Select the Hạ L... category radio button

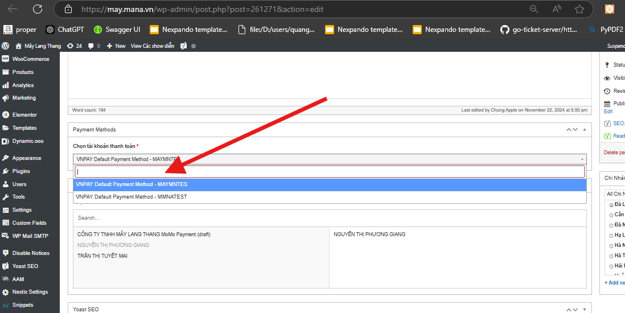pyautogui.click(x=611, y=236)
